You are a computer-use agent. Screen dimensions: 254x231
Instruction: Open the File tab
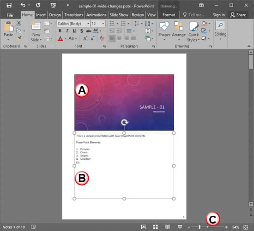(x=10, y=15)
